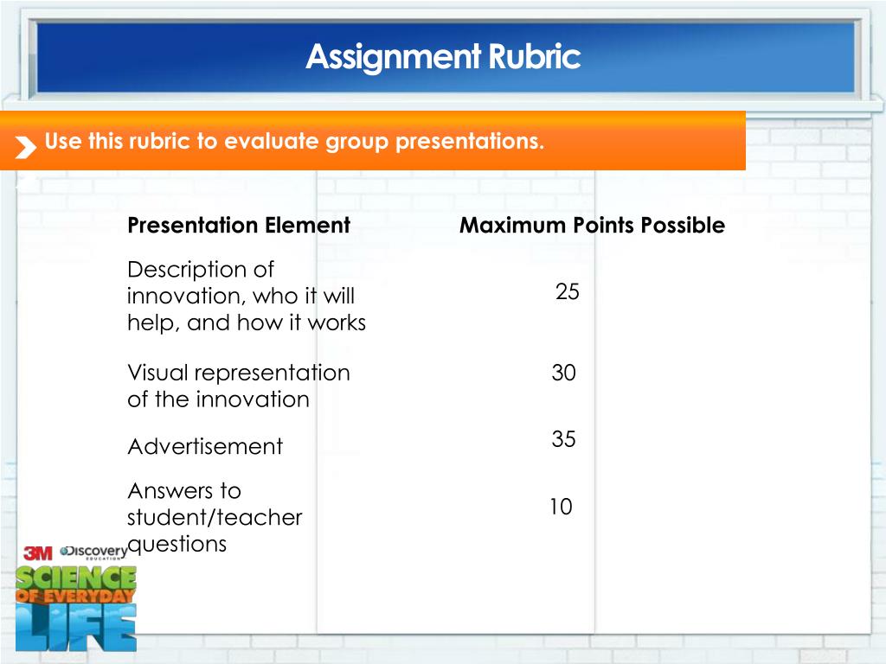Select 'Description of innovation, who it will help' row
Screen dimensions: 886x664
[x=247, y=296]
